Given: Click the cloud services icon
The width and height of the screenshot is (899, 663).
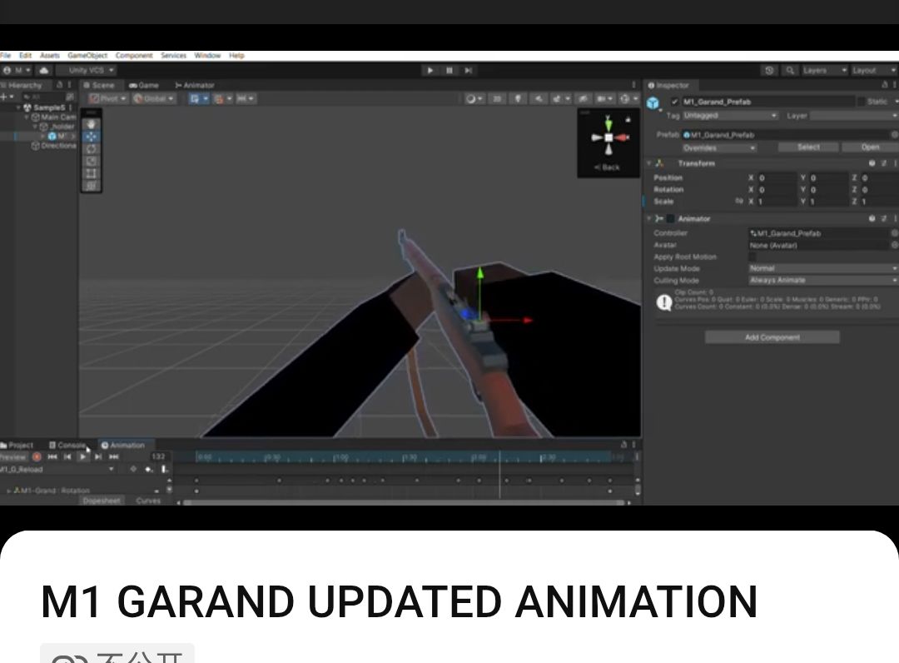Looking at the screenshot, I should tap(44, 70).
